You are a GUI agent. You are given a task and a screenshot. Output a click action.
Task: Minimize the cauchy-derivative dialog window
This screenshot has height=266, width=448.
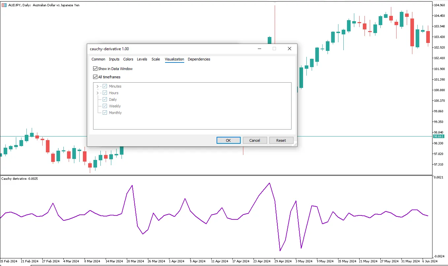(x=259, y=49)
